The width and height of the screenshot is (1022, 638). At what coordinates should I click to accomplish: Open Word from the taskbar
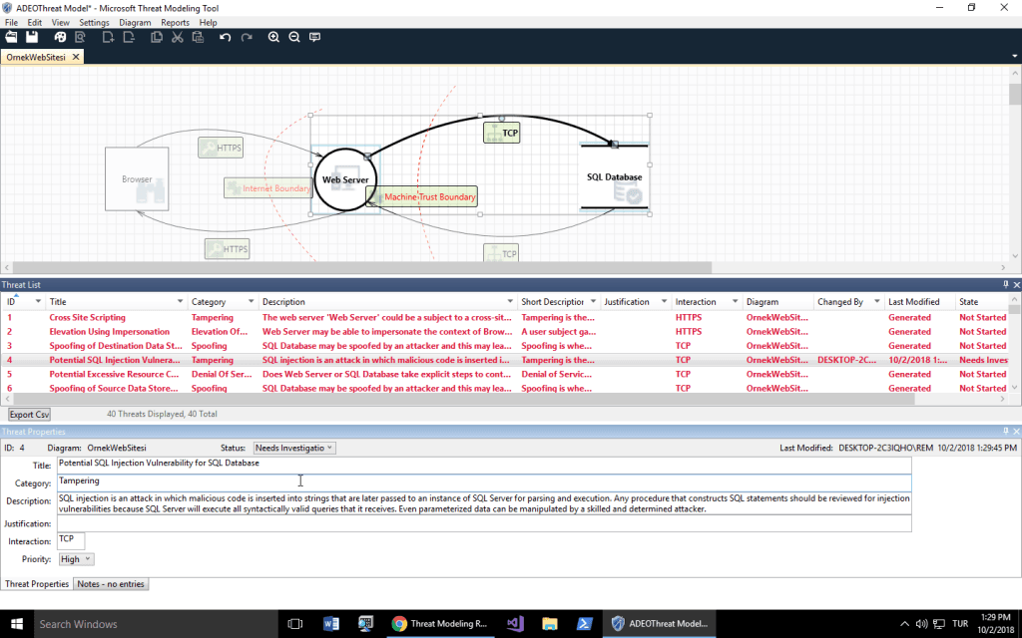pyautogui.click(x=330, y=624)
